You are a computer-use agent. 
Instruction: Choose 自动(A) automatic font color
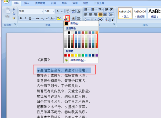click(x=81, y=23)
